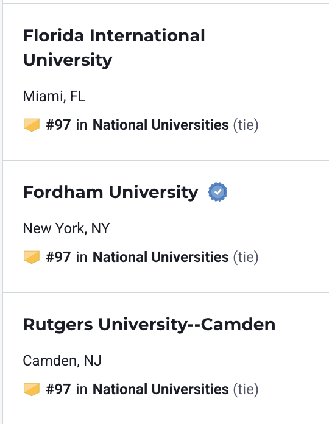Open Florida International University's profile
The height and width of the screenshot is (424, 329).
tap(114, 48)
